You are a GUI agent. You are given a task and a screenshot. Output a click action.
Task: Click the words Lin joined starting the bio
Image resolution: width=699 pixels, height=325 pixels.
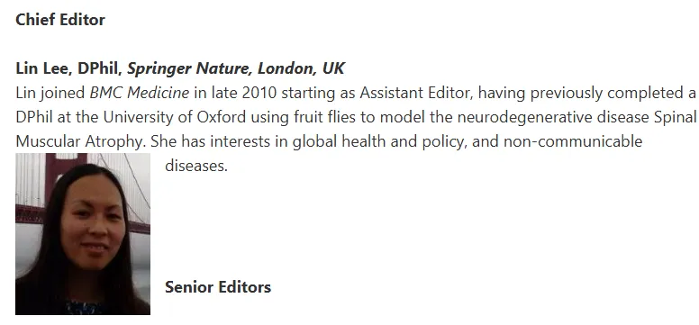(x=50, y=93)
